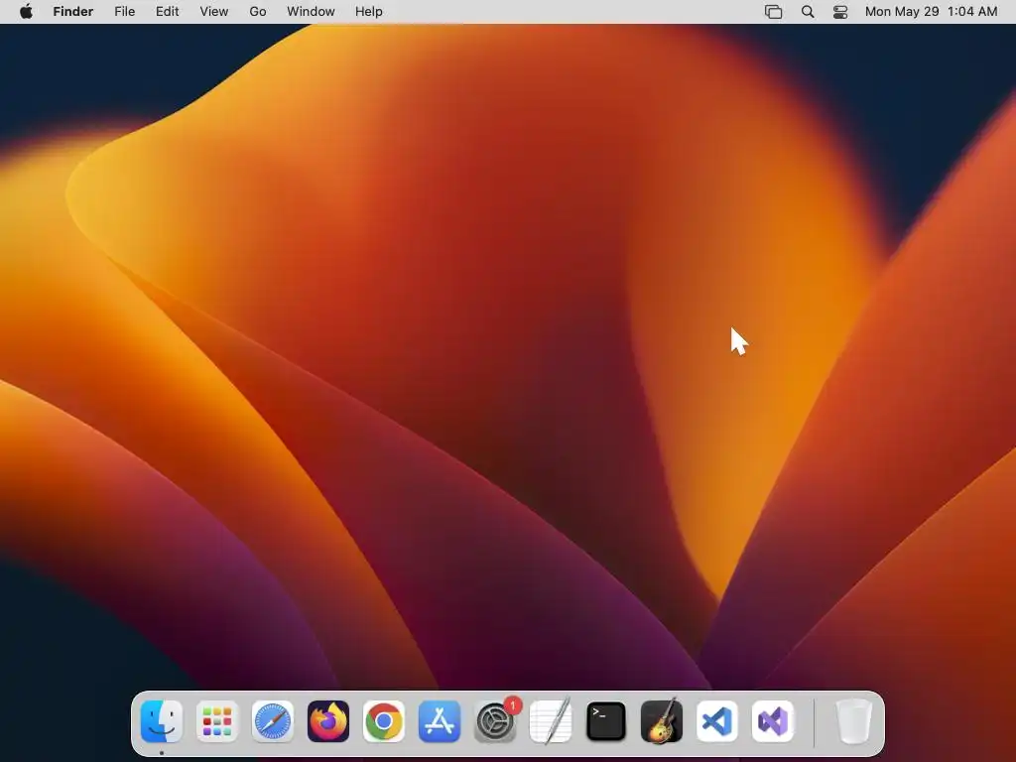Image resolution: width=1016 pixels, height=762 pixels.
Task: Open the Finder application menu
Action: pos(73,12)
